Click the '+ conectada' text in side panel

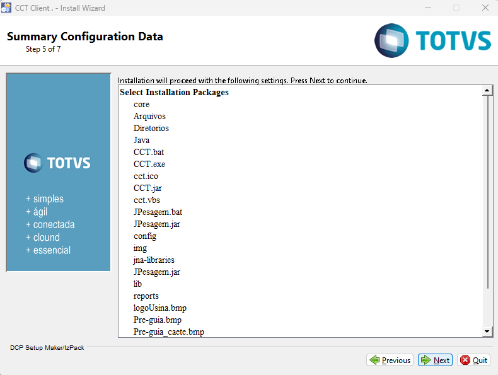[50, 224]
